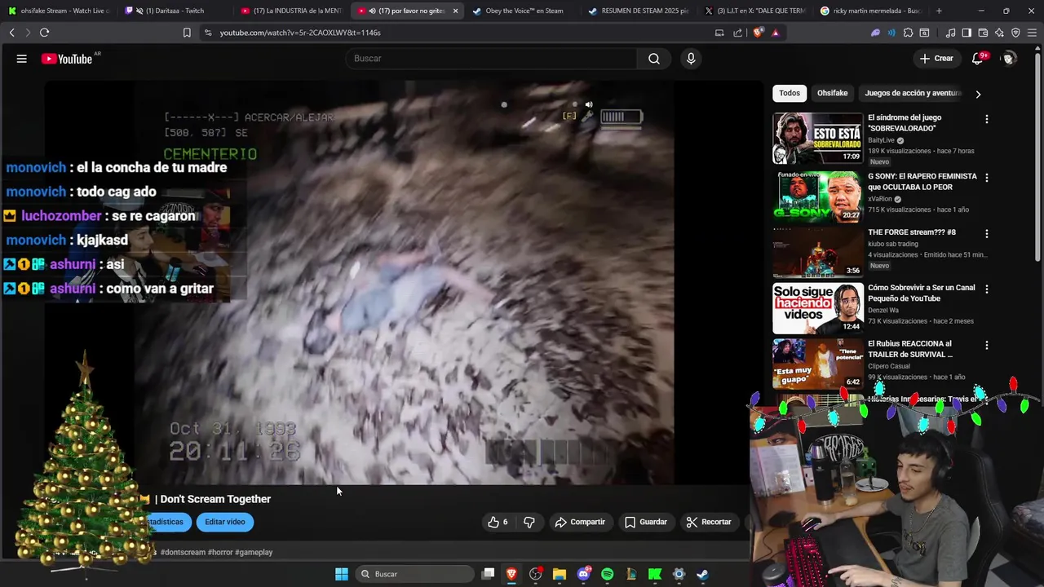Open Brave Shields lion icon
Viewport: 1044px width, 587px height.
(x=759, y=33)
